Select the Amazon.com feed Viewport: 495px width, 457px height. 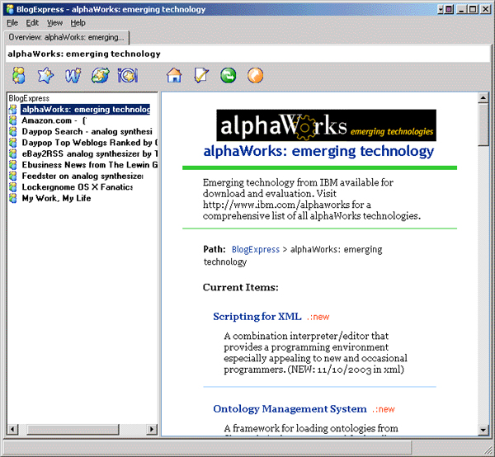click(54, 120)
